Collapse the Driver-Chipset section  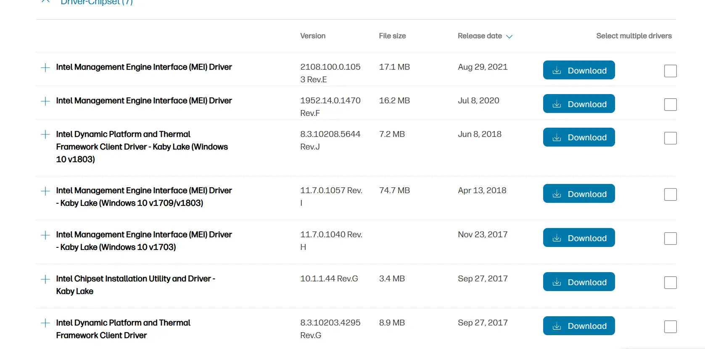coord(45,1)
